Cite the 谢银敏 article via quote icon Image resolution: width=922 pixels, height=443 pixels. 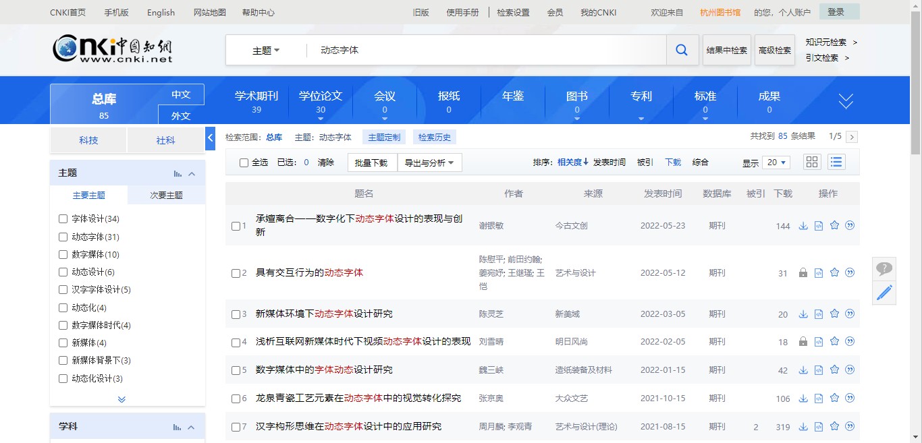point(850,225)
